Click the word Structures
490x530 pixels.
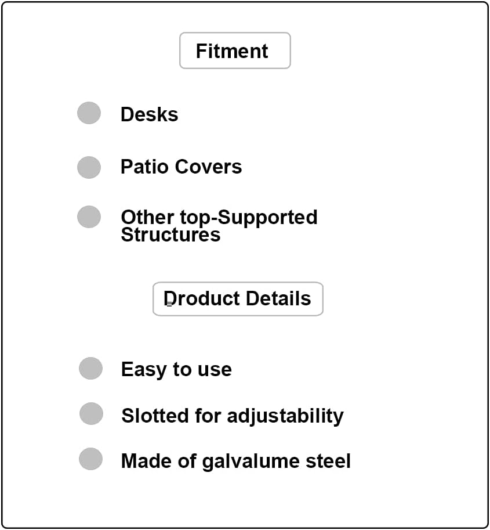[x=170, y=235]
